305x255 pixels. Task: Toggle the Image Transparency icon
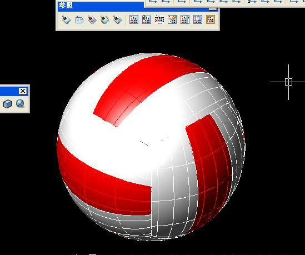click(198, 19)
